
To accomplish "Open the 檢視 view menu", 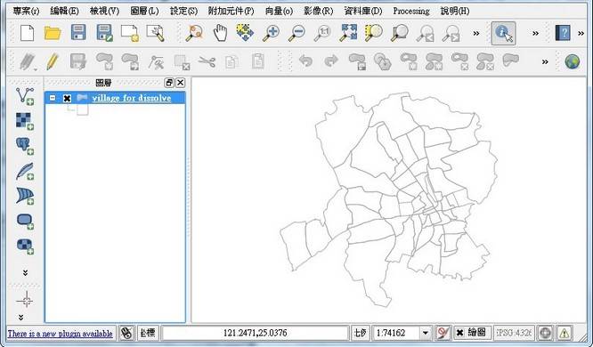I will click(104, 11).
